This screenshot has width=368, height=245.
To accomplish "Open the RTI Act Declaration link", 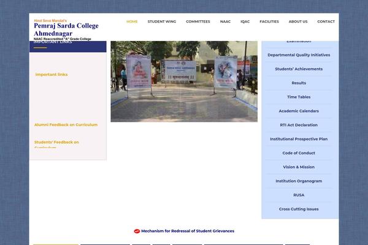I will point(299,125).
